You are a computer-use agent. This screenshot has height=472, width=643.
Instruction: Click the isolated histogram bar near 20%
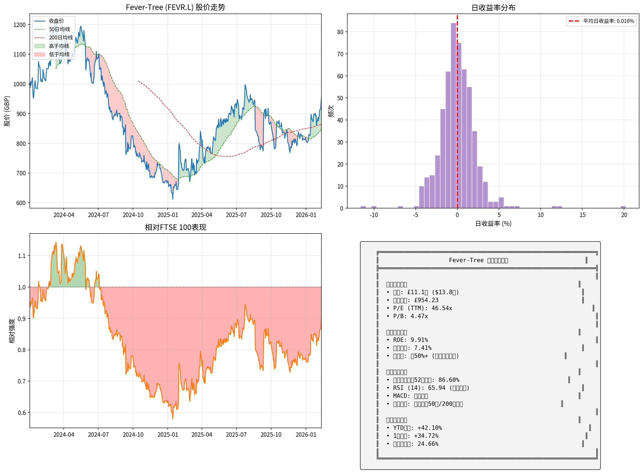click(623, 207)
